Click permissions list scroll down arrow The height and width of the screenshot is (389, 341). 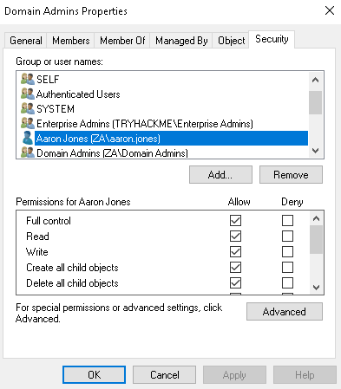click(316, 288)
